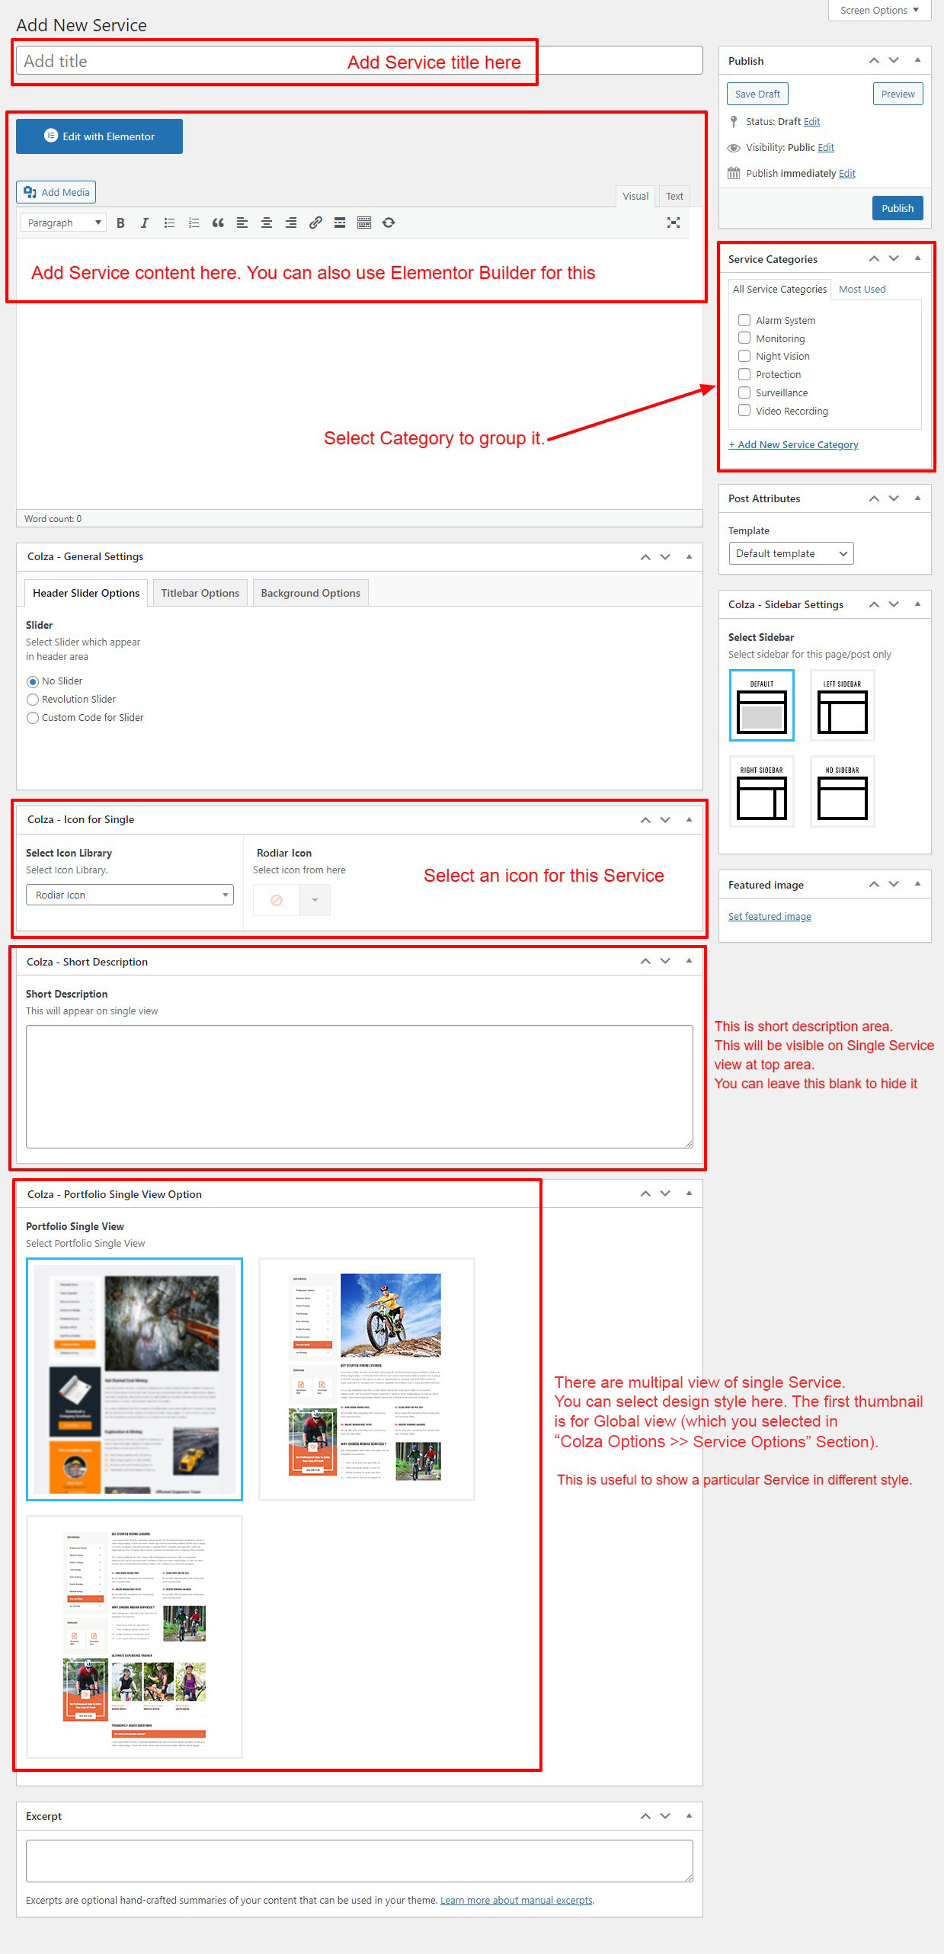944x1954 pixels.
Task: Insert a blockquote using toolbar icon
Action: click(218, 223)
